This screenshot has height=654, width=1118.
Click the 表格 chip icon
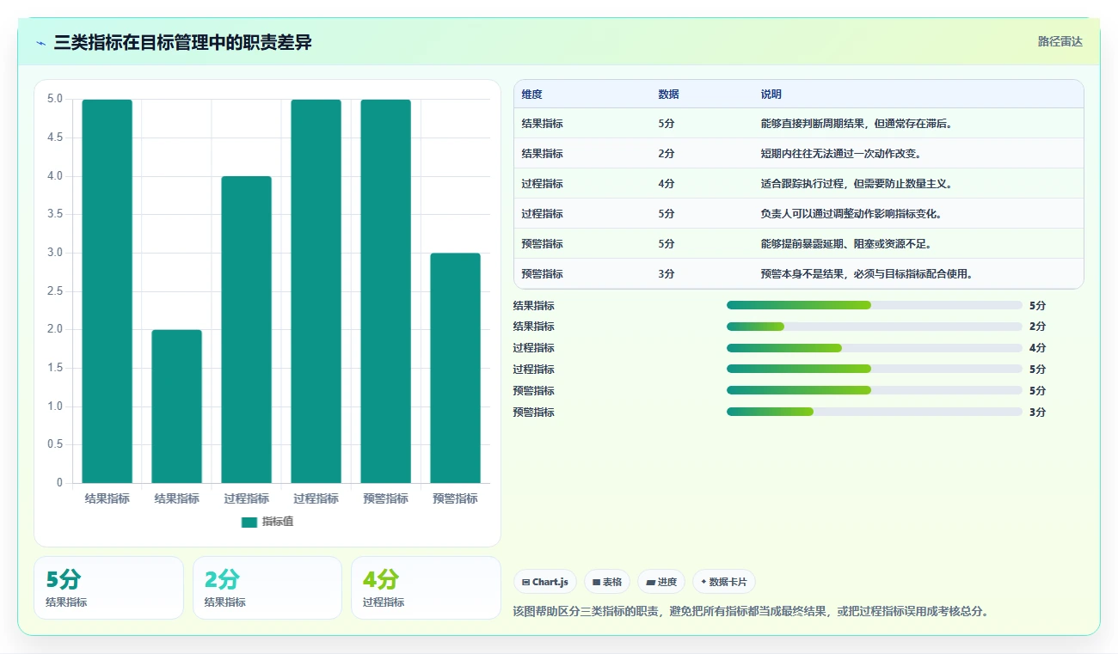(x=596, y=583)
